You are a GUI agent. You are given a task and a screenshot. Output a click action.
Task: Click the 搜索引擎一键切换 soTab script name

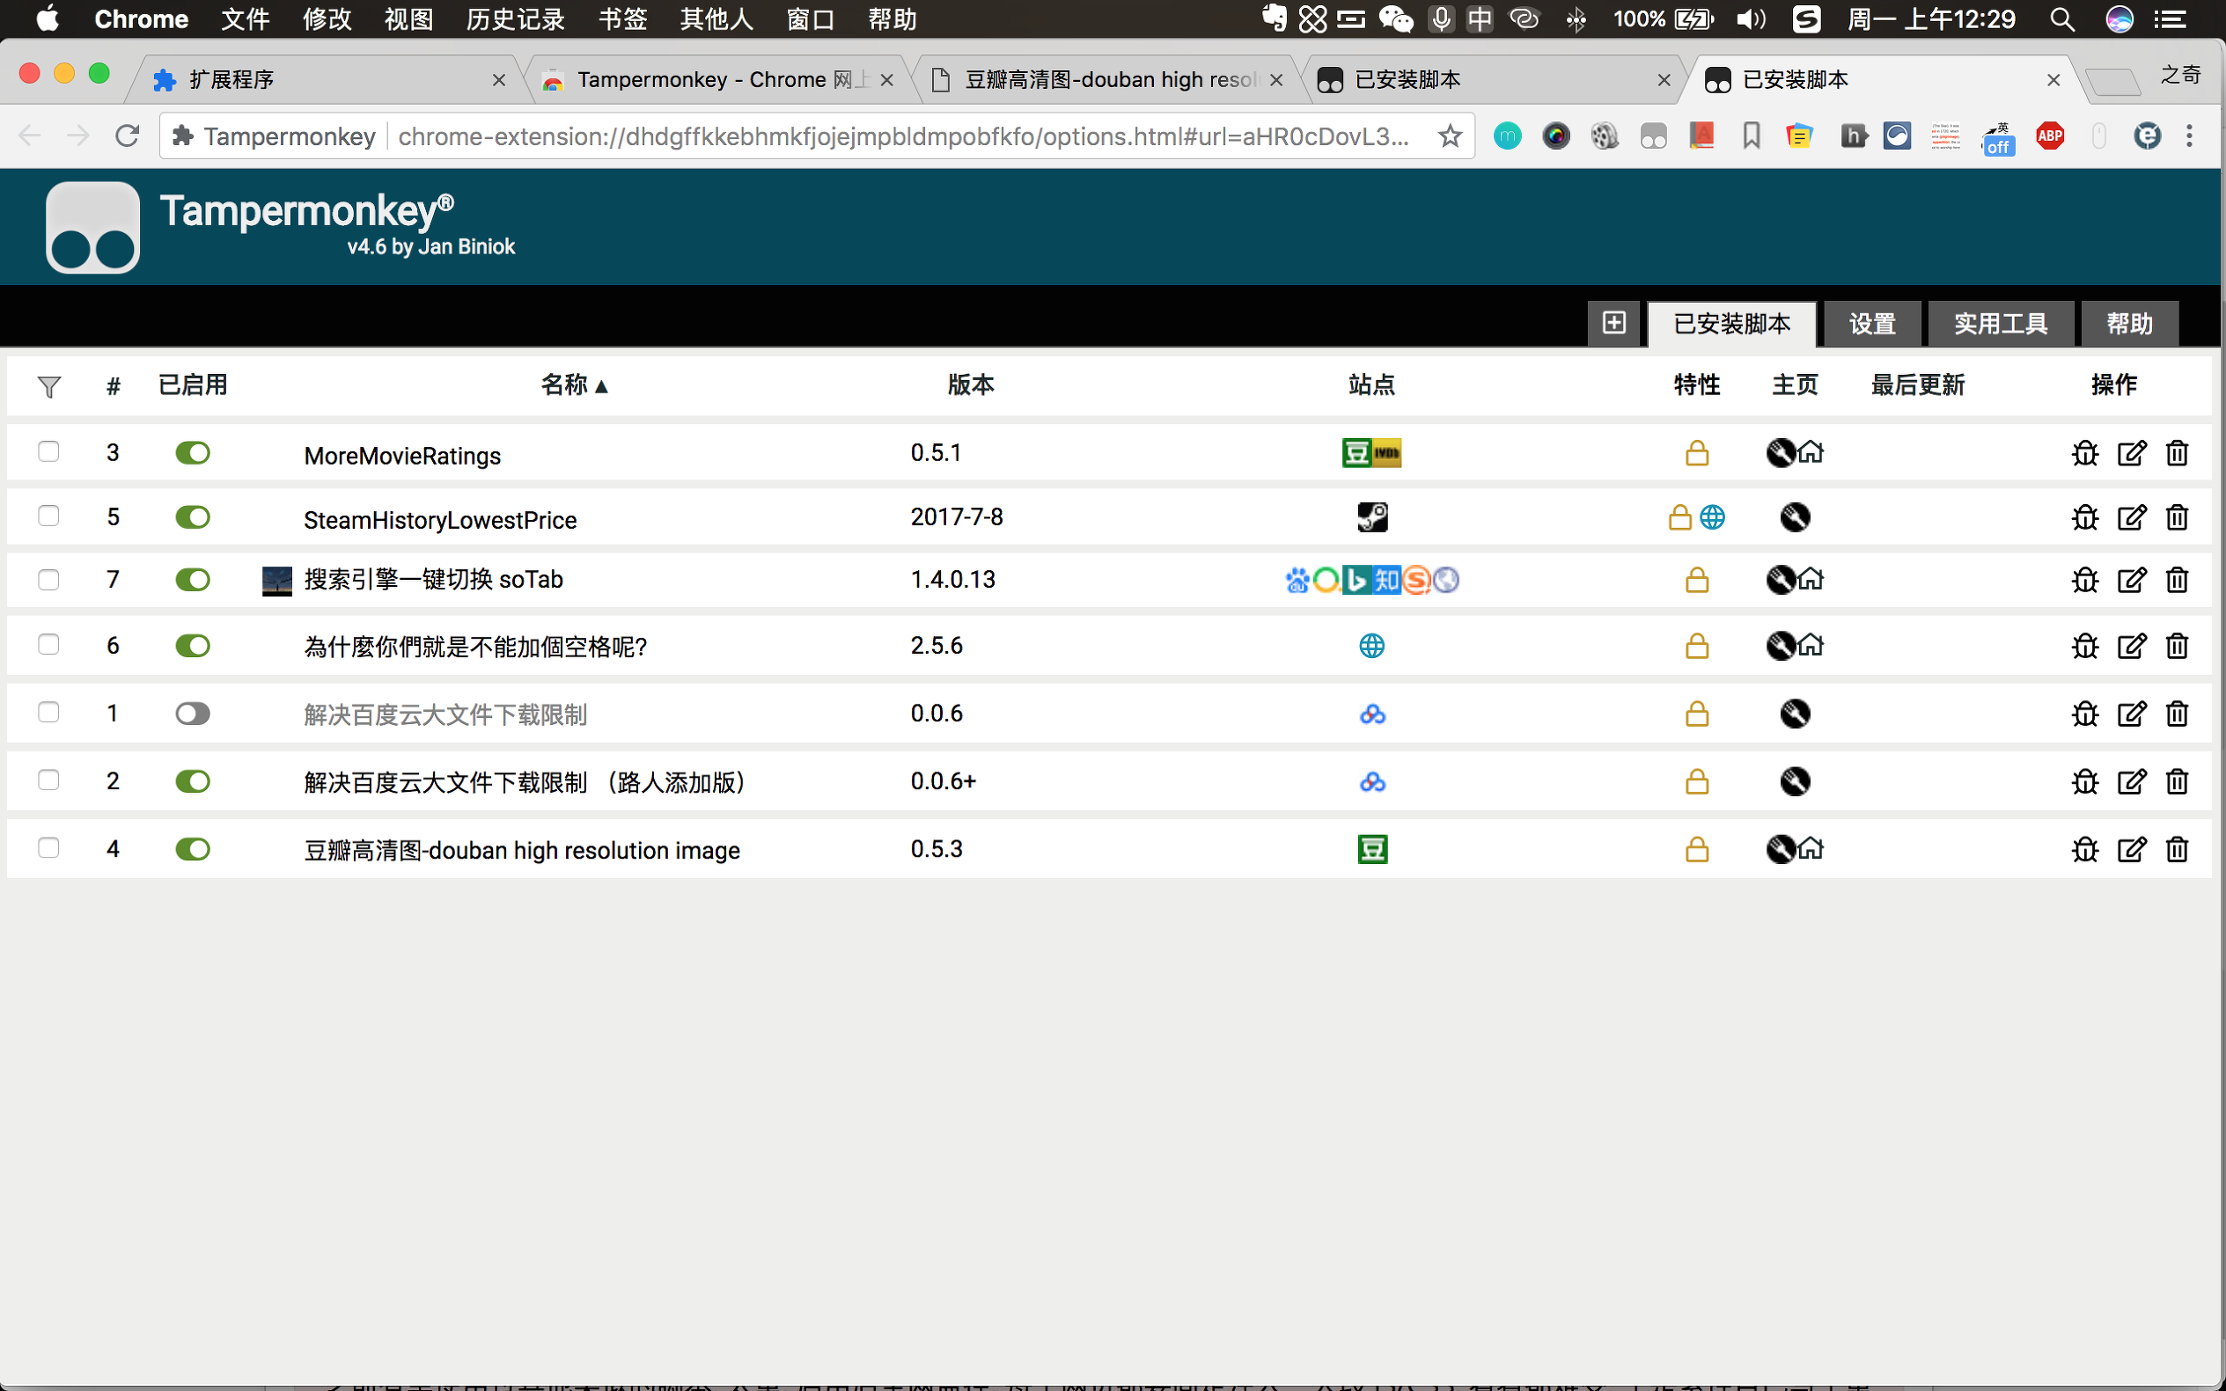pyautogui.click(x=432, y=580)
